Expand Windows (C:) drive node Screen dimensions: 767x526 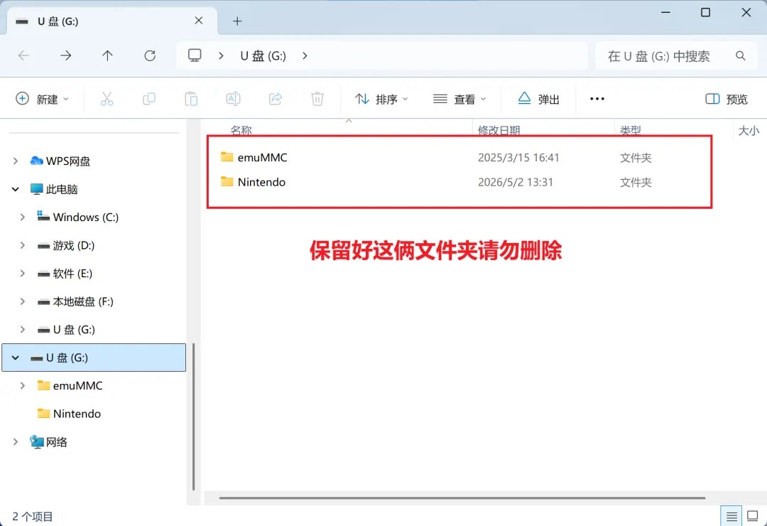[23, 217]
